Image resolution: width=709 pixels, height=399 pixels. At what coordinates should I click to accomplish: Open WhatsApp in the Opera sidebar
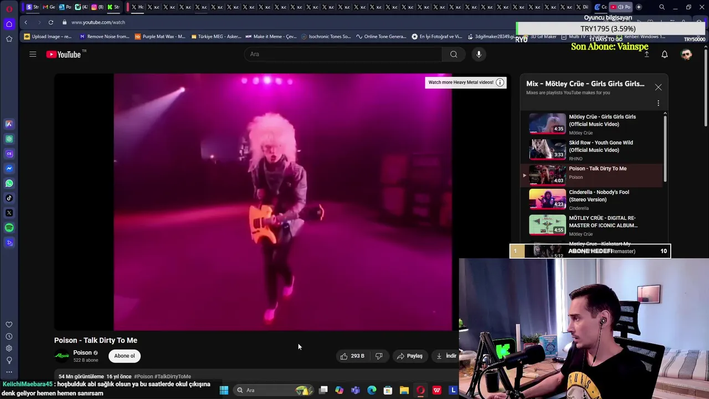pos(9,183)
